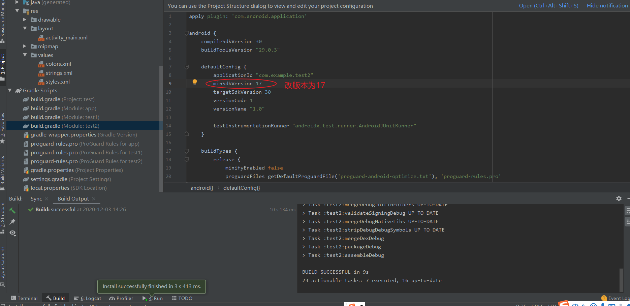Open gradle.properties (Project Properties)
The width and height of the screenshot is (630, 306).
click(73, 170)
